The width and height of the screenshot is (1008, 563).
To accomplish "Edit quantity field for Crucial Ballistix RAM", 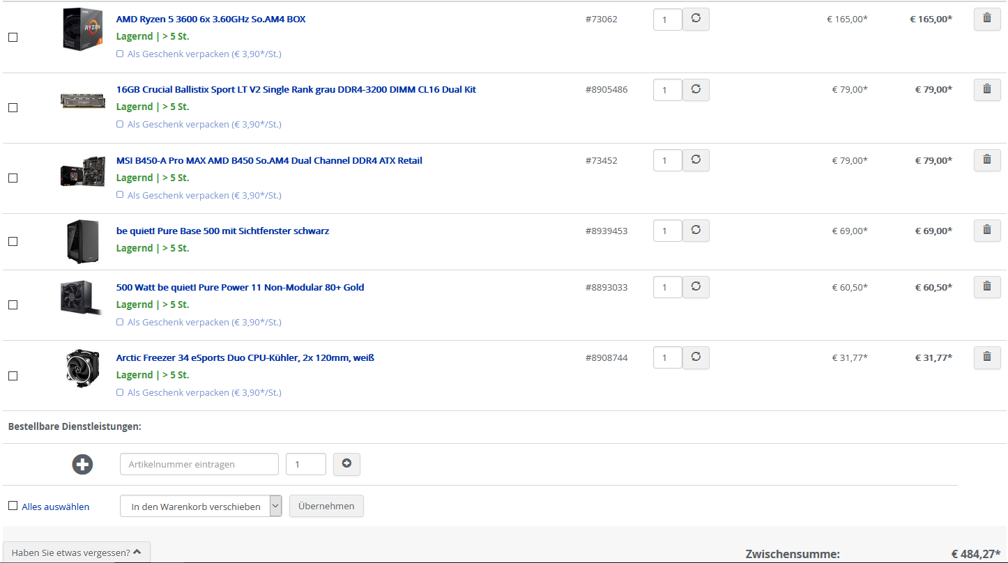I will [x=667, y=90].
